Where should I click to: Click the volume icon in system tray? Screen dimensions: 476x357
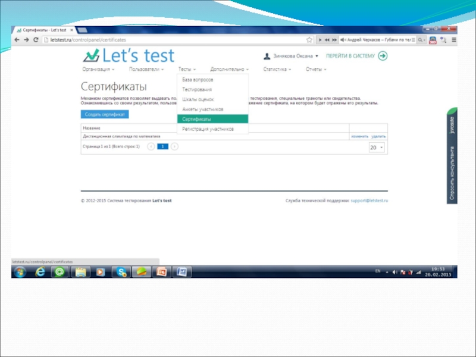pyautogui.click(x=394, y=273)
